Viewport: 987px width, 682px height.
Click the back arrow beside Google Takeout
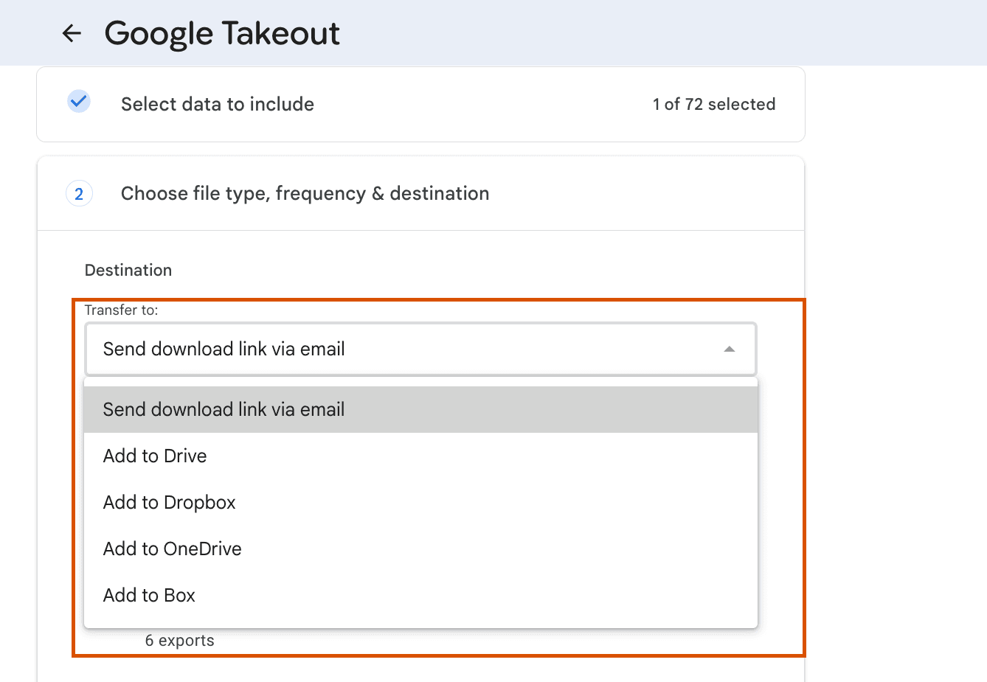pyautogui.click(x=72, y=33)
